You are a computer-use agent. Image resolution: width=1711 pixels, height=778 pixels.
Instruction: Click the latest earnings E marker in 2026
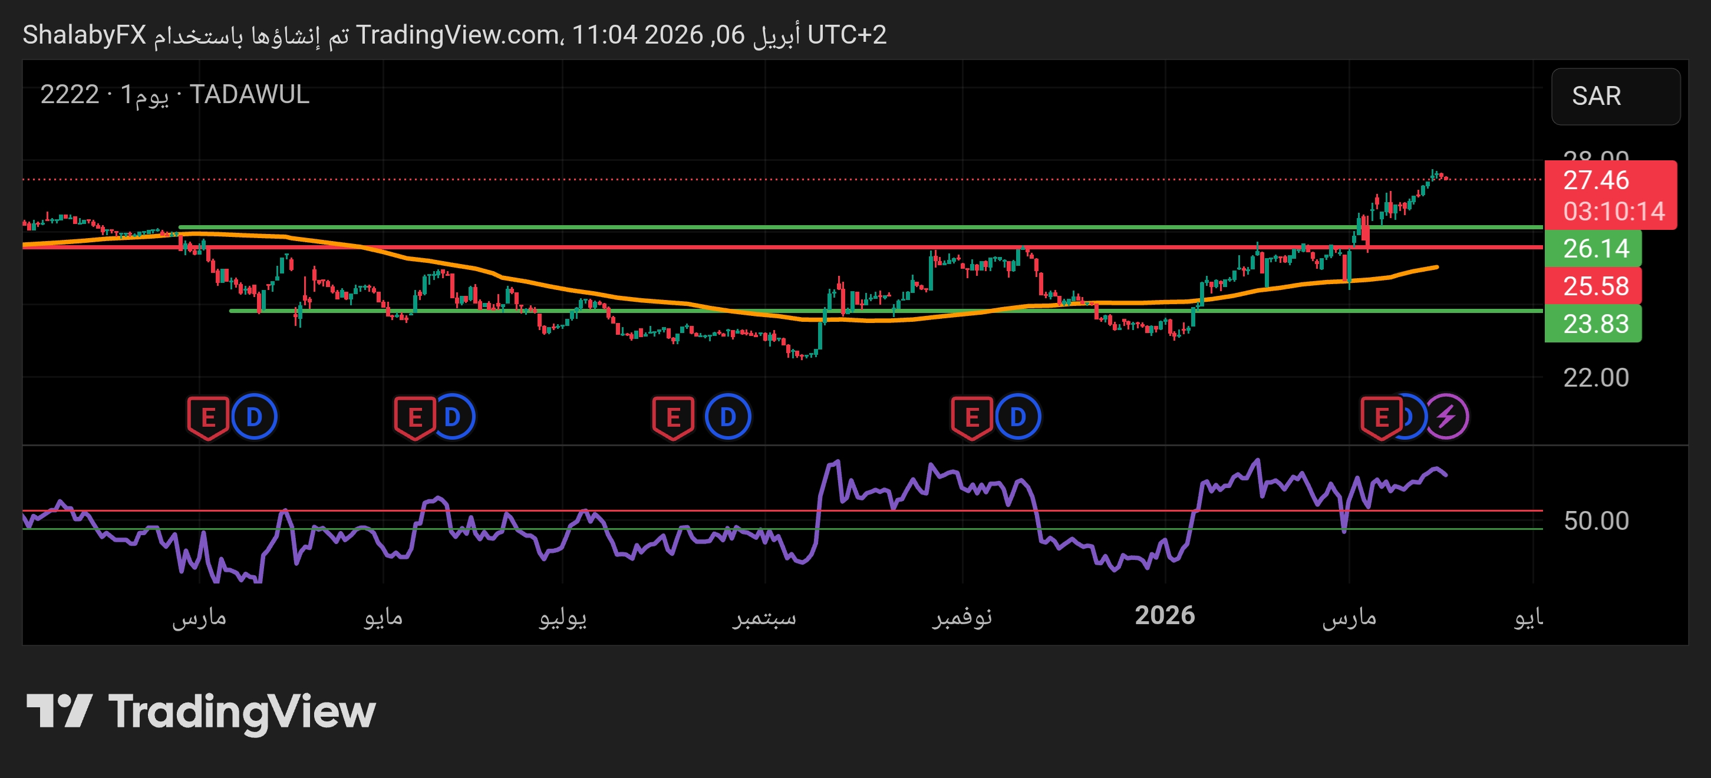[1382, 417]
